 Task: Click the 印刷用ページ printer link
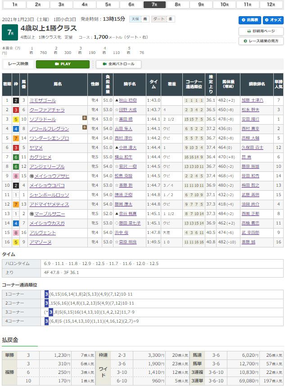(261, 31)
